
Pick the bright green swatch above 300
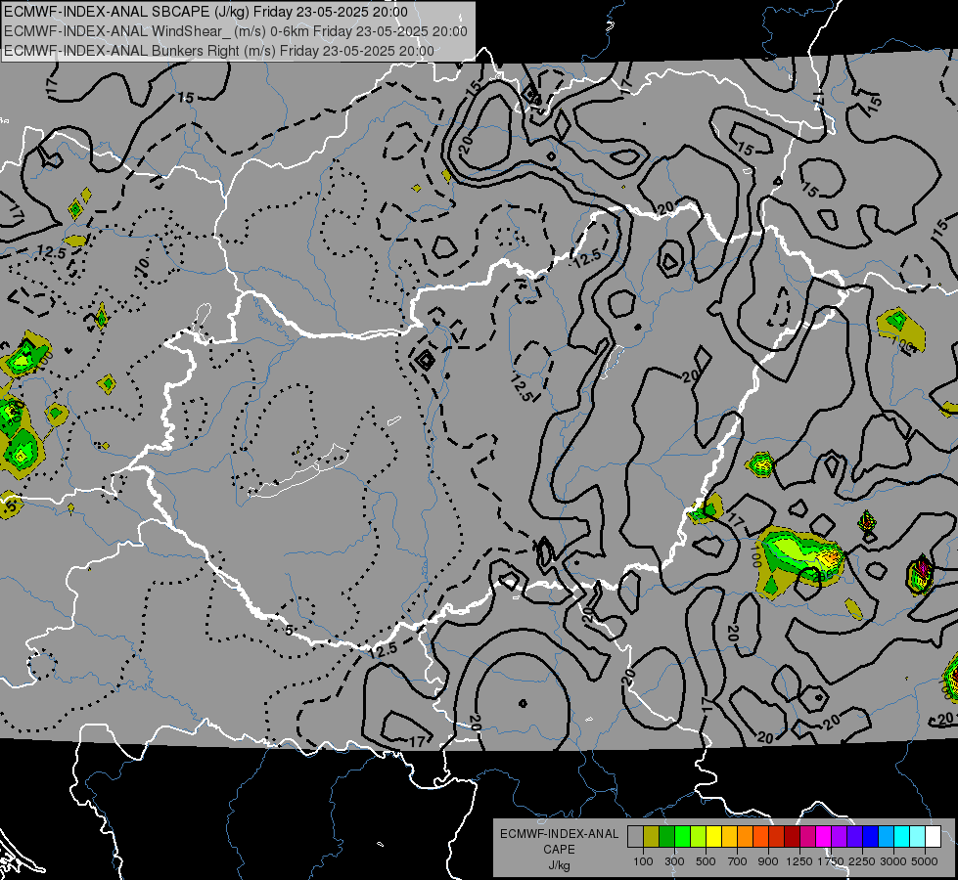(x=682, y=836)
